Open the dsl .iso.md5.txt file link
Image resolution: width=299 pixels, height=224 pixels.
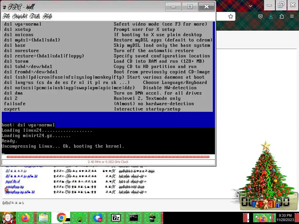pyautogui.click(x=22, y=176)
